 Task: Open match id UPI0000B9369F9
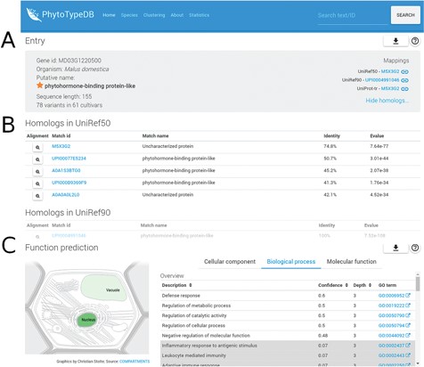point(69,183)
